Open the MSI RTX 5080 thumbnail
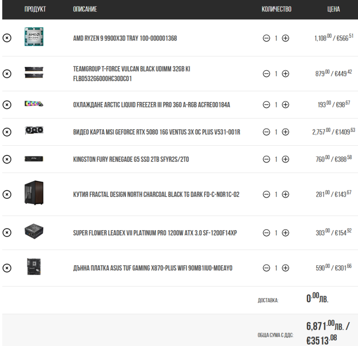 (x=34, y=131)
